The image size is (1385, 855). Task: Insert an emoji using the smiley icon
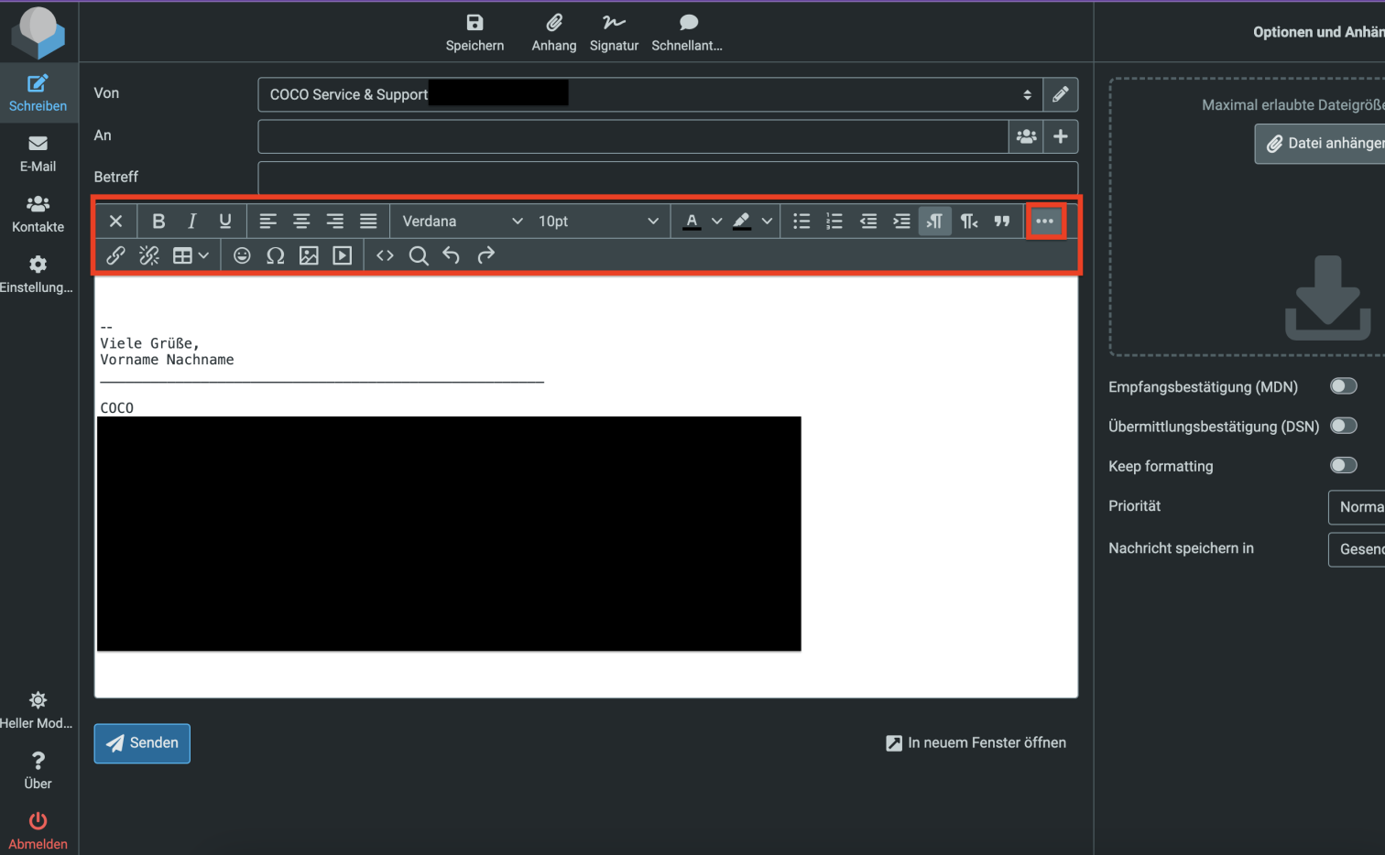[242, 255]
